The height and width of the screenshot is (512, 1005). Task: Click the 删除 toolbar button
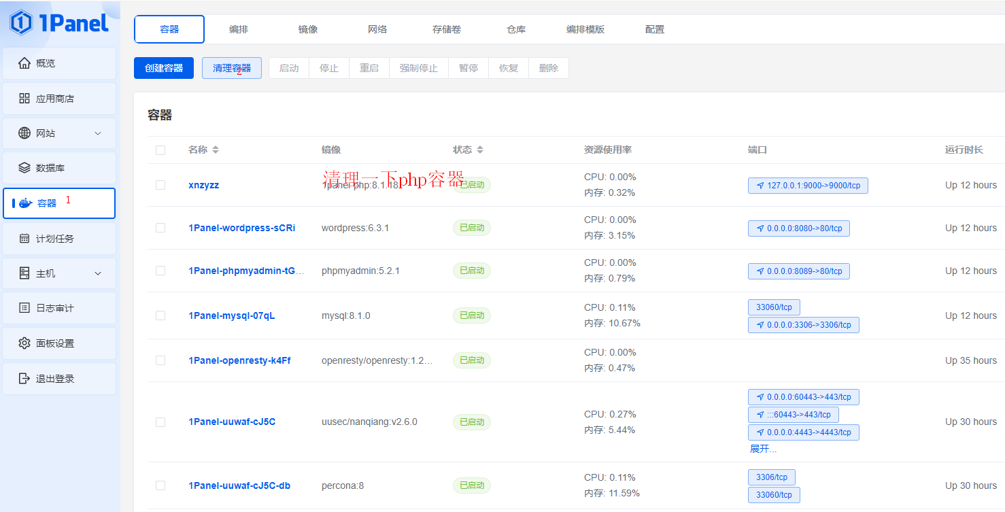pyautogui.click(x=549, y=68)
